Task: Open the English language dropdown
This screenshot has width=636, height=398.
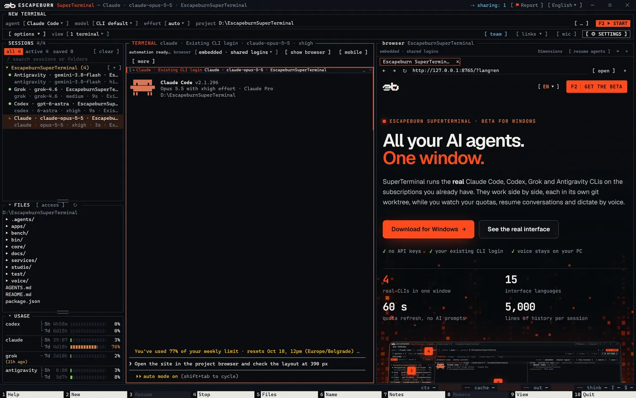Action: (x=564, y=5)
